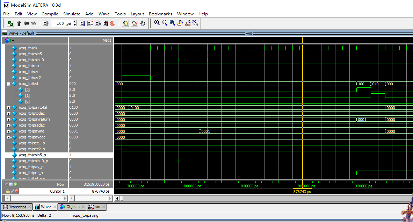Click the Break simulation icon

pyautogui.click(x=106, y=23)
